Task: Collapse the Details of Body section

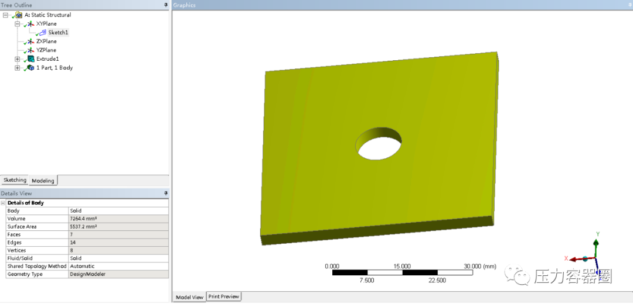Action: [4, 203]
